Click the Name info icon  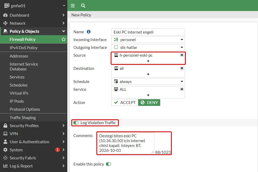[x=89, y=32]
